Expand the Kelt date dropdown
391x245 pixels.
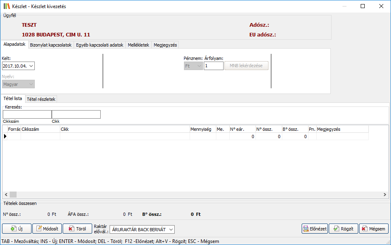[x=32, y=66]
